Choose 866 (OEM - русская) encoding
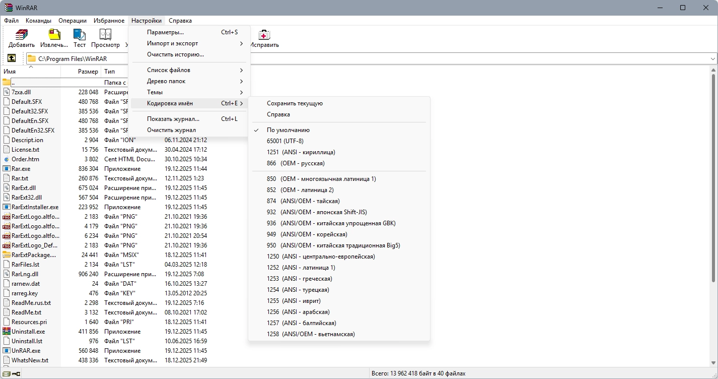 coord(339,163)
